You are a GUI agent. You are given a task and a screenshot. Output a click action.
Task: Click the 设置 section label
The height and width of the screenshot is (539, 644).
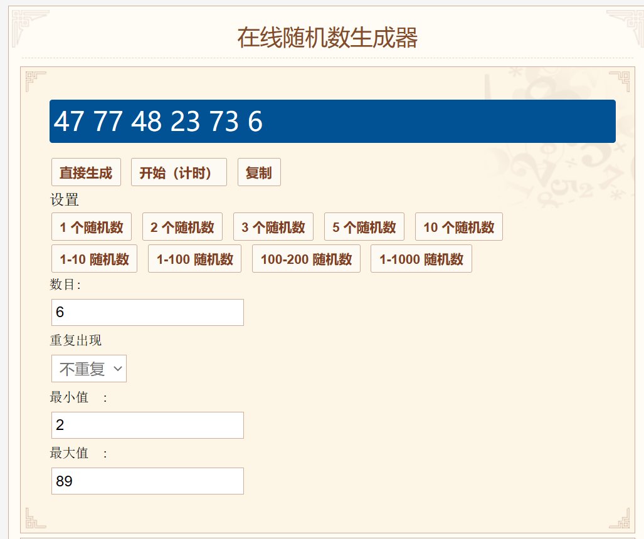click(x=65, y=199)
